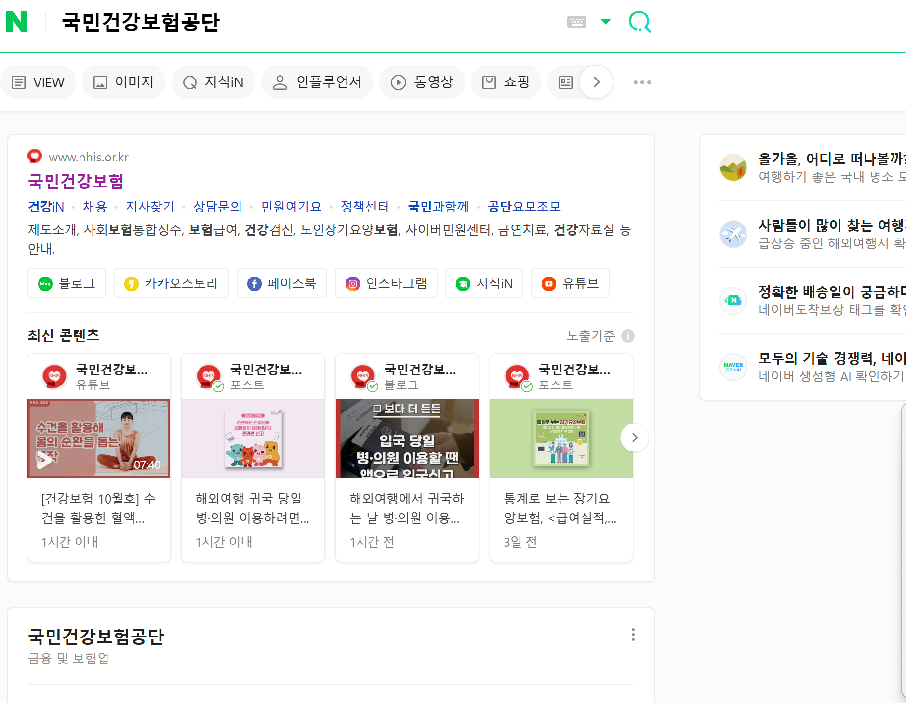Expand the hidden search tabs chevron
Viewport: 906px width, 703px height.
click(597, 82)
